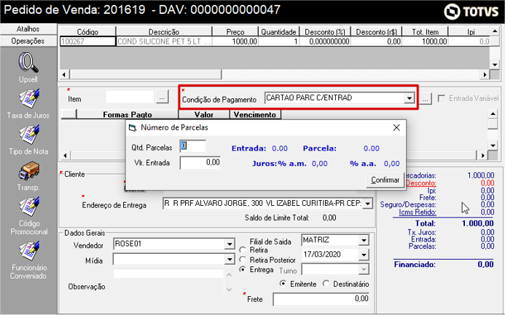Select the description cell COND SILICONE PET 5 LT
This screenshot has height=315, width=505.
click(x=164, y=41)
